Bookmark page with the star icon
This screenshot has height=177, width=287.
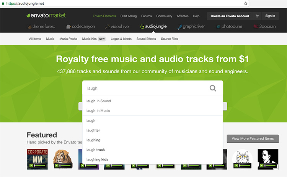click(246, 3)
